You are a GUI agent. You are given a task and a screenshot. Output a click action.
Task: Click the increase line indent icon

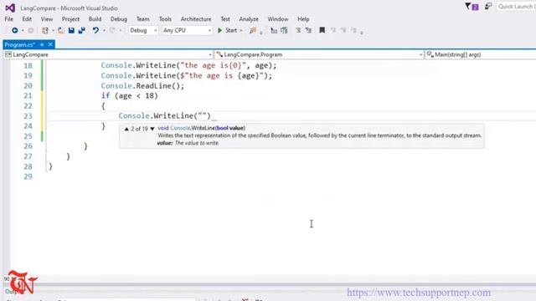[x=308, y=30]
